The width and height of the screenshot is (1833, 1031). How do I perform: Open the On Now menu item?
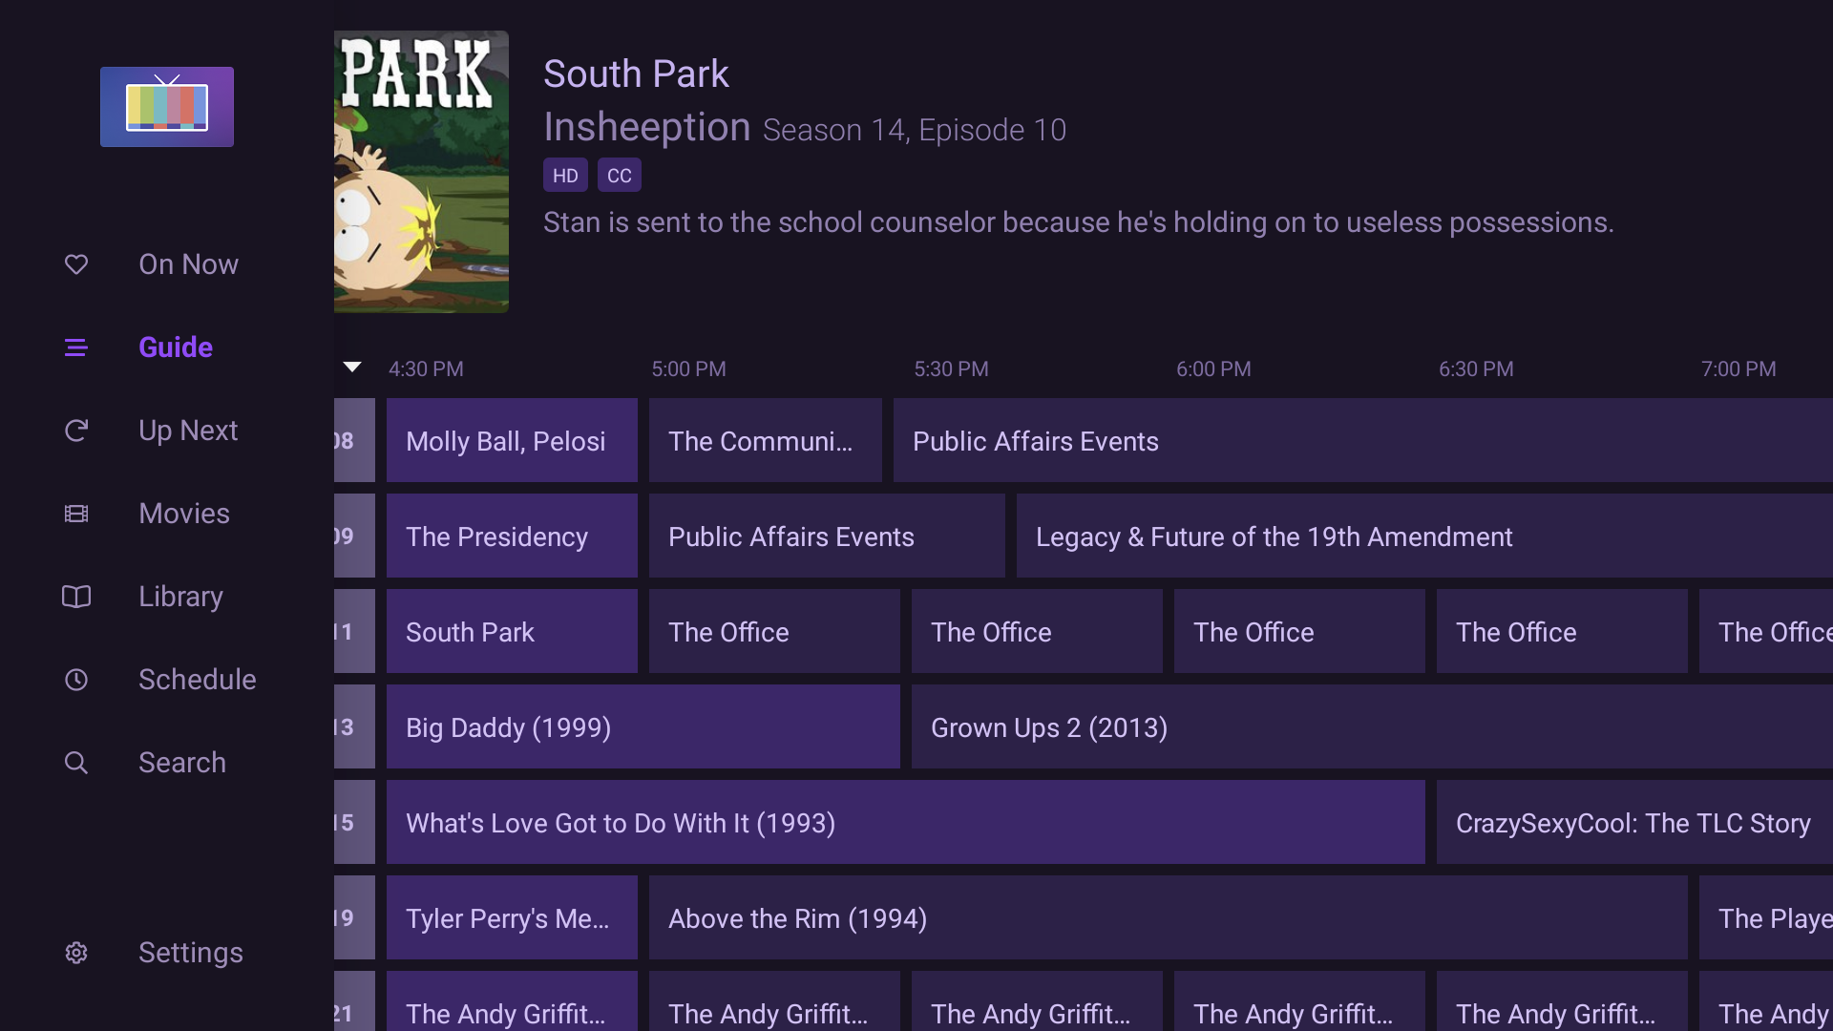click(188, 264)
